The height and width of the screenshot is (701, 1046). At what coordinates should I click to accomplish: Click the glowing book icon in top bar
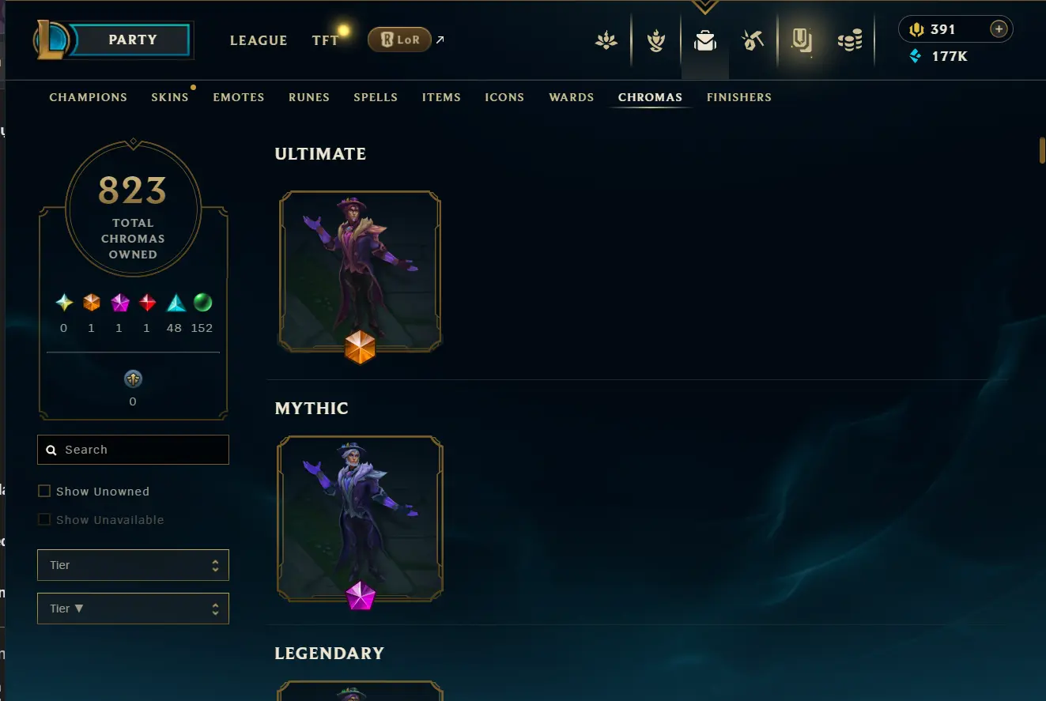802,40
